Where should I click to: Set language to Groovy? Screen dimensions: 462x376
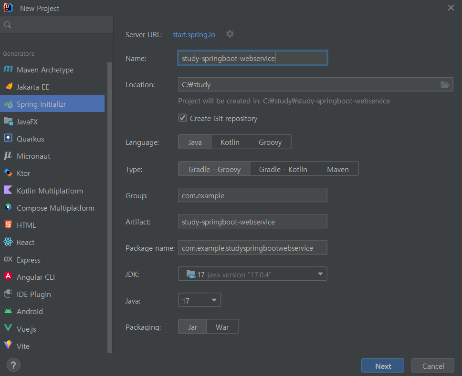[270, 142]
